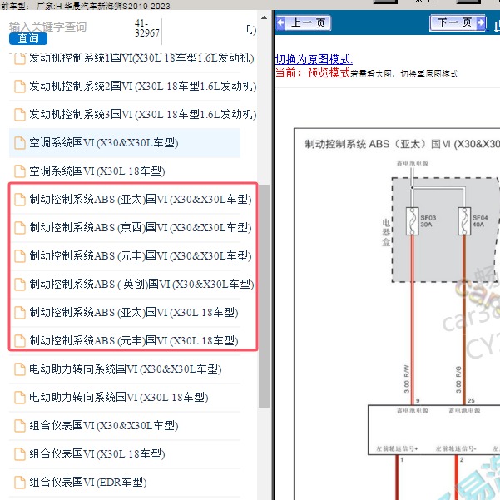Image resolution: width=500 pixels, height=500 pixels.
Task: Open 电动助力转向系统国VI (X30&X30L车型)
Action: pyautogui.click(x=125, y=369)
